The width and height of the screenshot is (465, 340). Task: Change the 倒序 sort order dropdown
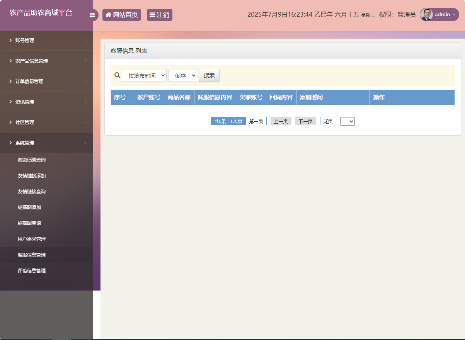tap(182, 75)
